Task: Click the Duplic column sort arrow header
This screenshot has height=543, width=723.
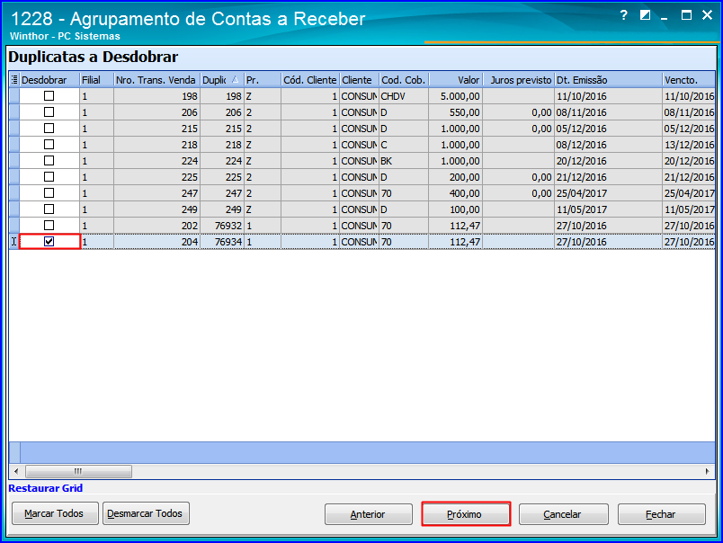Action: tap(222, 80)
